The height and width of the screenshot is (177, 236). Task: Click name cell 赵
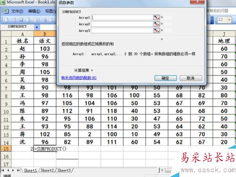click(x=23, y=49)
